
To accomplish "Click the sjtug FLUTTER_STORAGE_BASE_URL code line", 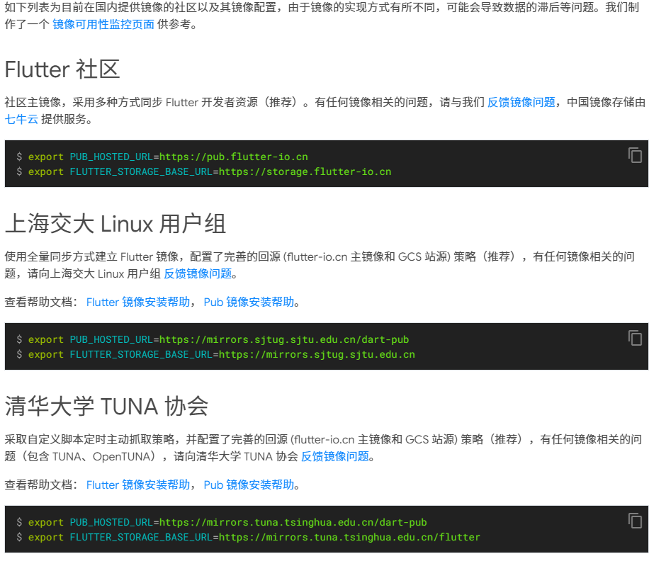I will pyautogui.click(x=216, y=354).
